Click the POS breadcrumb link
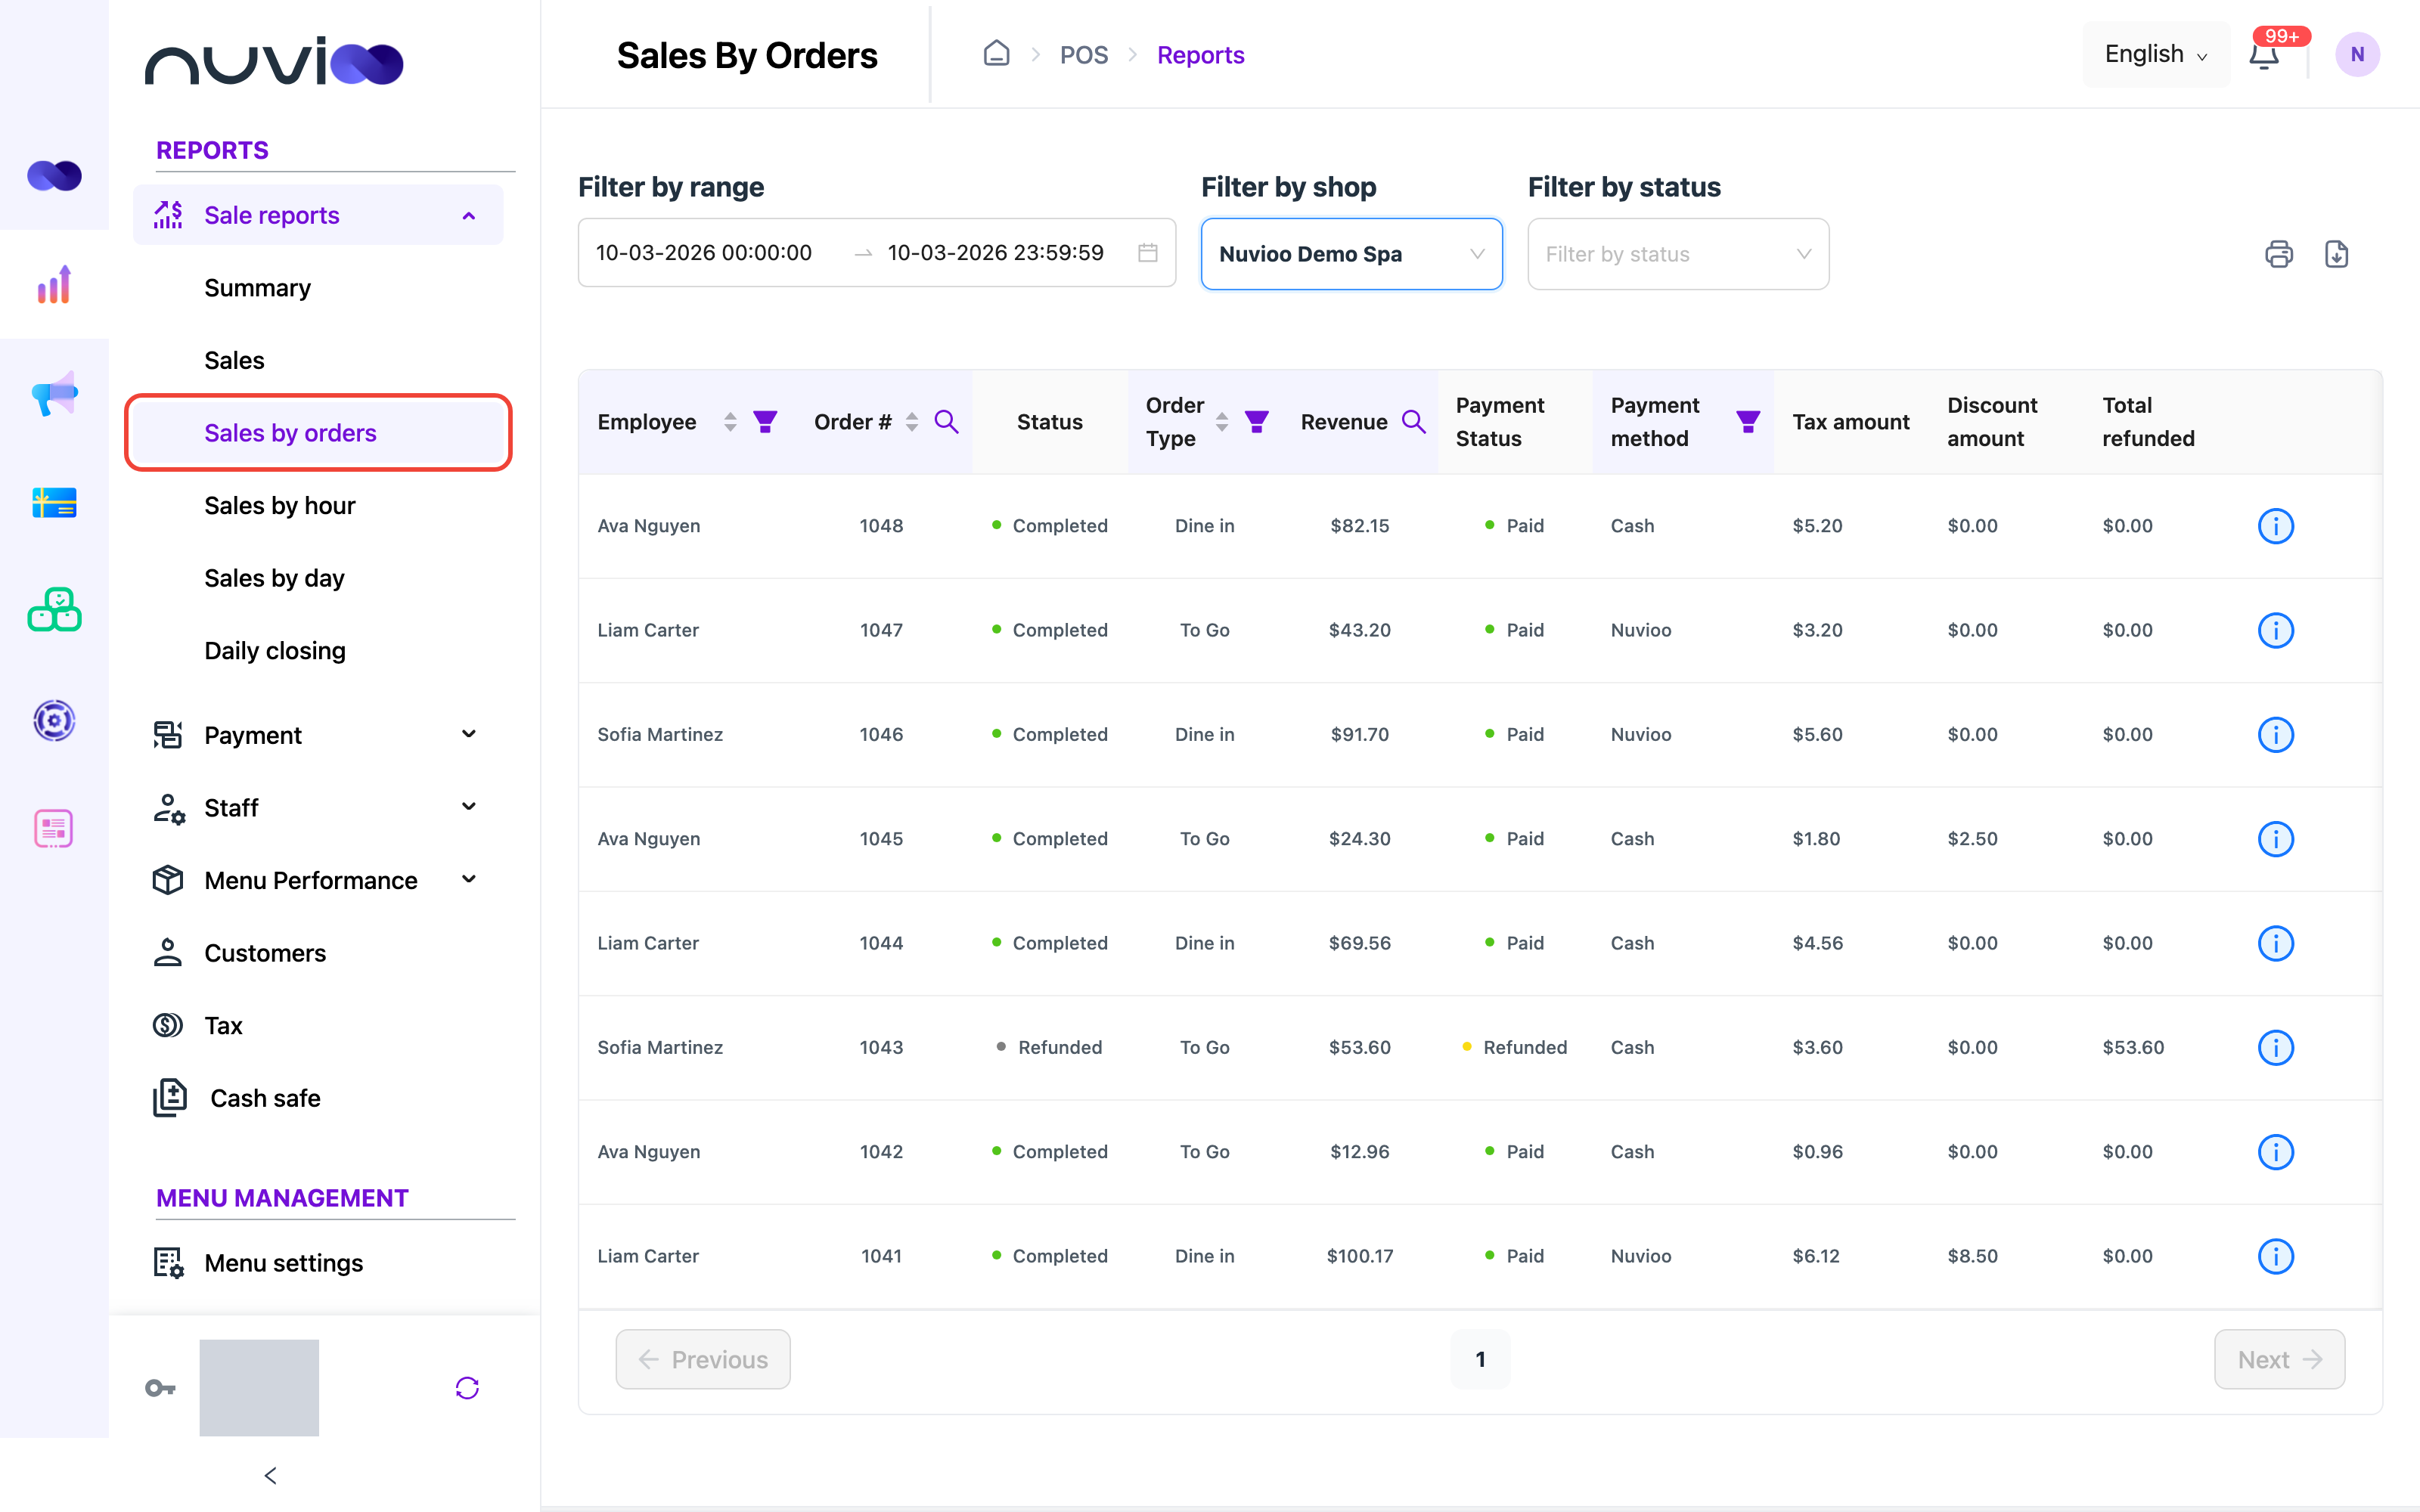2420x1512 pixels. pyautogui.click(x=1084, y=55)
